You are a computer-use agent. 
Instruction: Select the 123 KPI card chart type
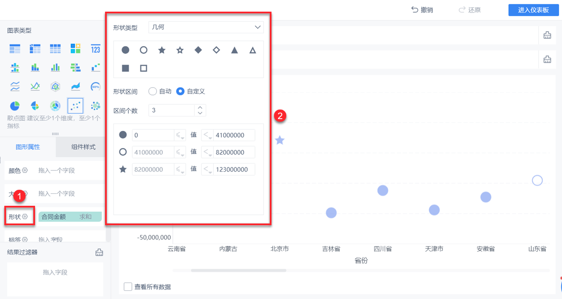tap(96, 49)
